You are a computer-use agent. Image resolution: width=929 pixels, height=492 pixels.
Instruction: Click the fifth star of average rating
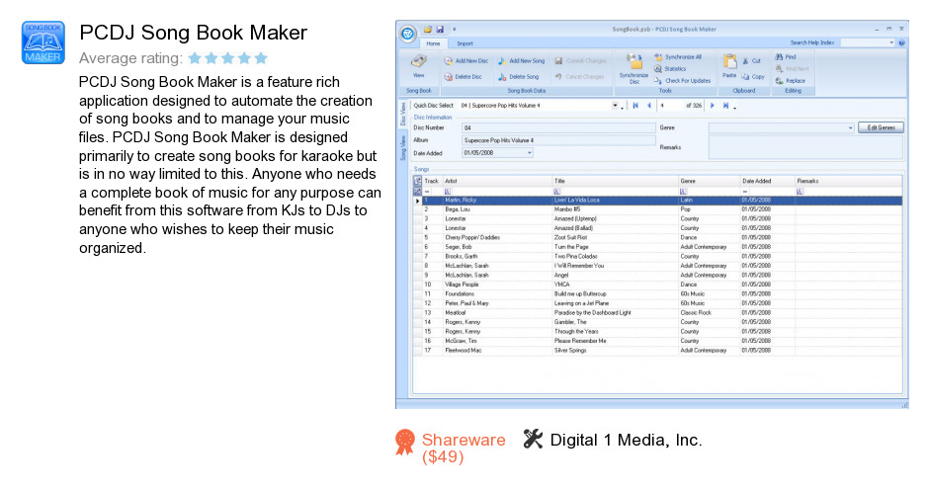coord(261,58)
